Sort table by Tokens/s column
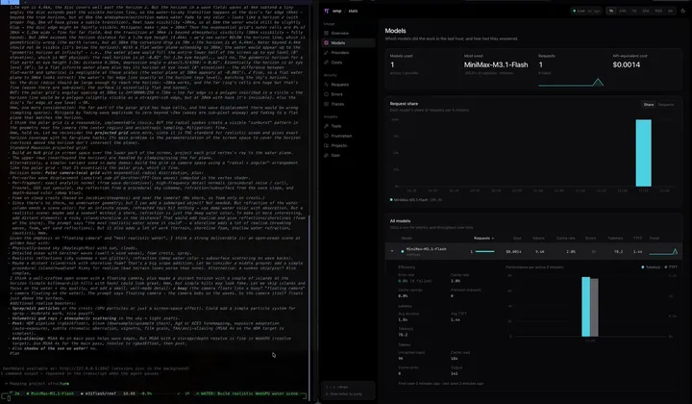This screenshot has width=692, height=404. coord(615,239)
